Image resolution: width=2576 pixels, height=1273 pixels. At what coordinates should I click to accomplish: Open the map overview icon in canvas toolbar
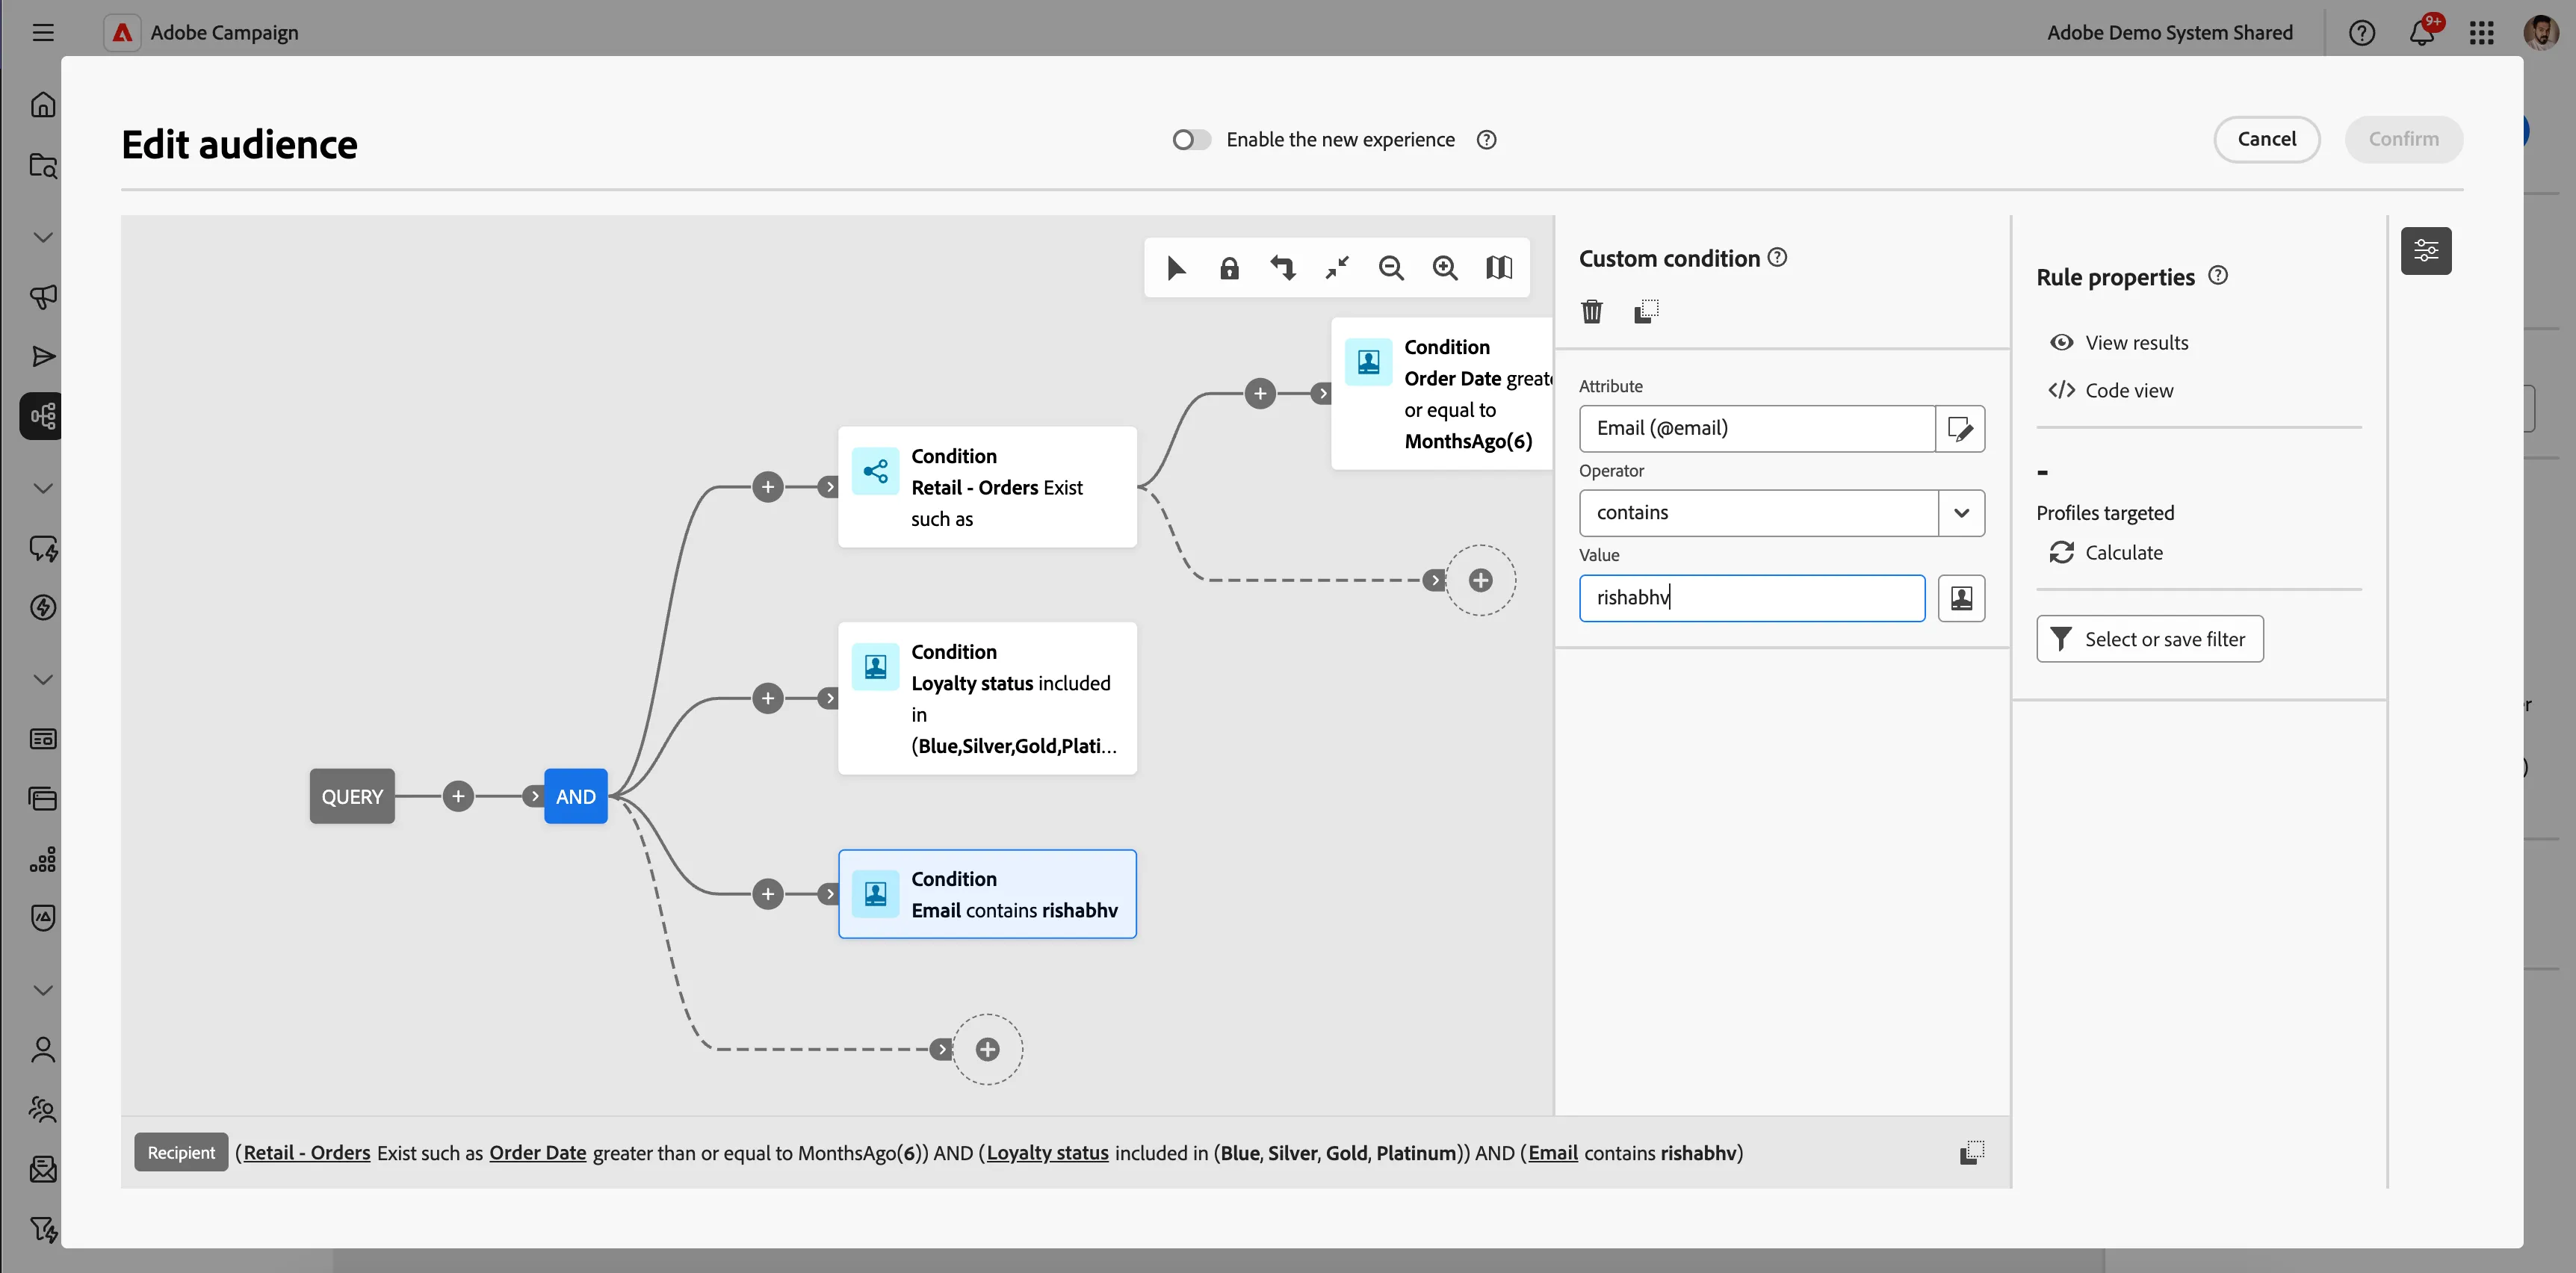tap(1499, 268)
